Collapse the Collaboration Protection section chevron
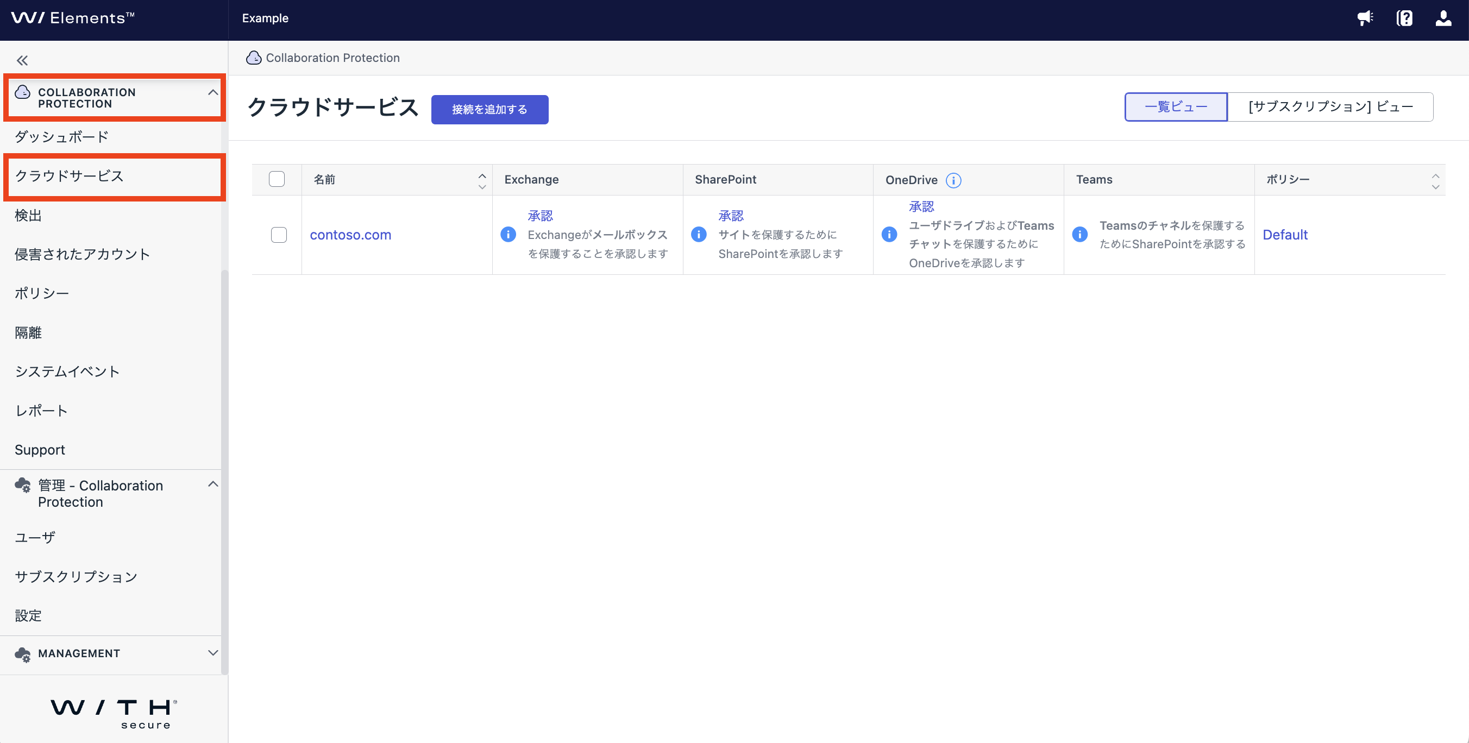The image size is (1469, 743). click(x=213, y=92)
